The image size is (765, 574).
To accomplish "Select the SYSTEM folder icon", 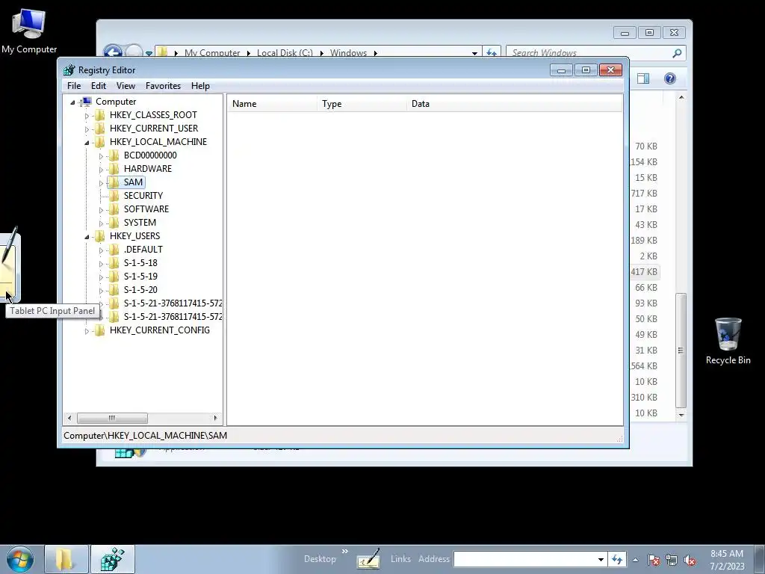I will tap(114, 222).
